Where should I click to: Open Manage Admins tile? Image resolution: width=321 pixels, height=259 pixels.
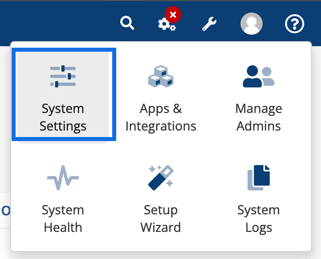pyautogui.click(x=259, y=98)
